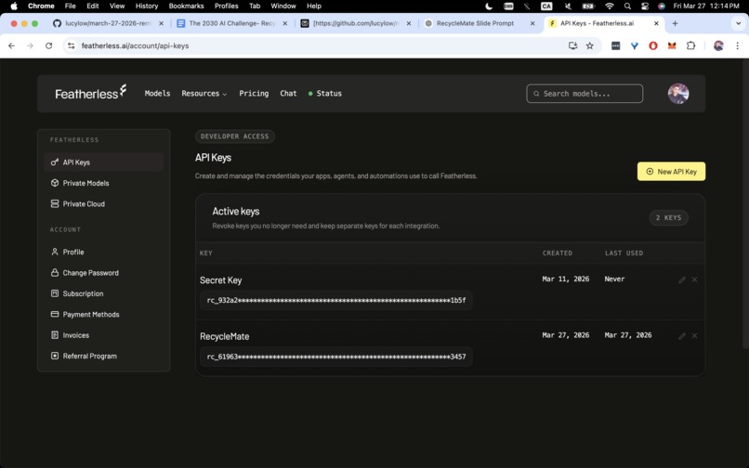Image resolution: width=749 pixels, height=468 pixels.
Task: Click the 2 KEYS badge
Action: [668, 218]
